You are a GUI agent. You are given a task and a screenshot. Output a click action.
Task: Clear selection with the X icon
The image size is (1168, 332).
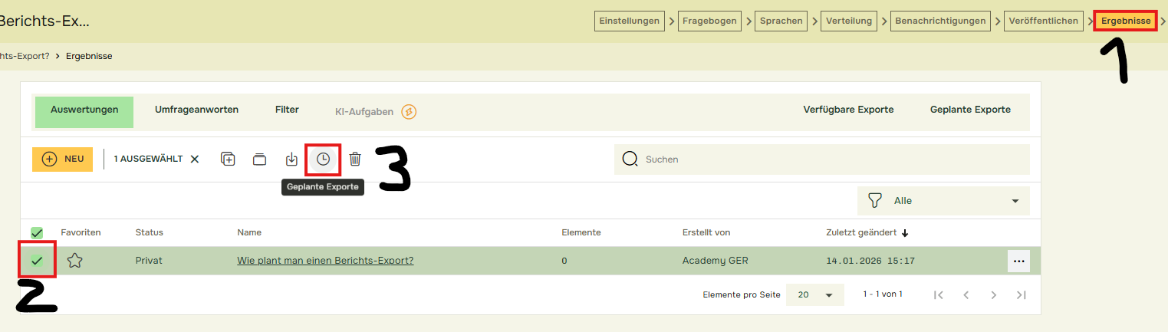tap(195, 159)
